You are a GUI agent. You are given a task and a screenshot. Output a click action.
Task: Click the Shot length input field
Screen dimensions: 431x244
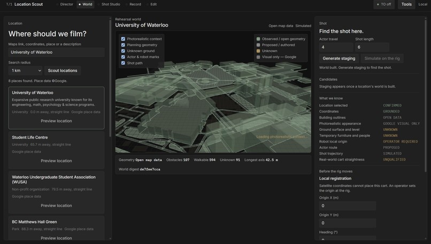[372, 47]
